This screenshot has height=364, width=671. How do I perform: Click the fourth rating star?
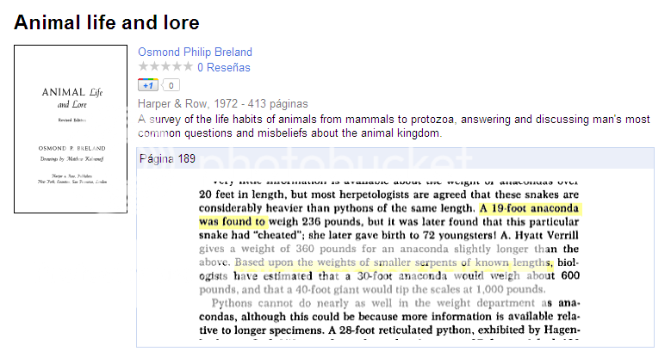[177, 66]
